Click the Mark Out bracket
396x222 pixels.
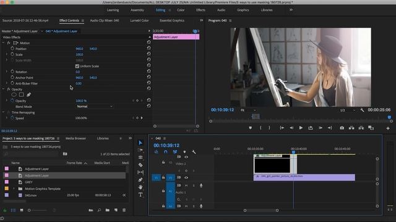(269, 128)
